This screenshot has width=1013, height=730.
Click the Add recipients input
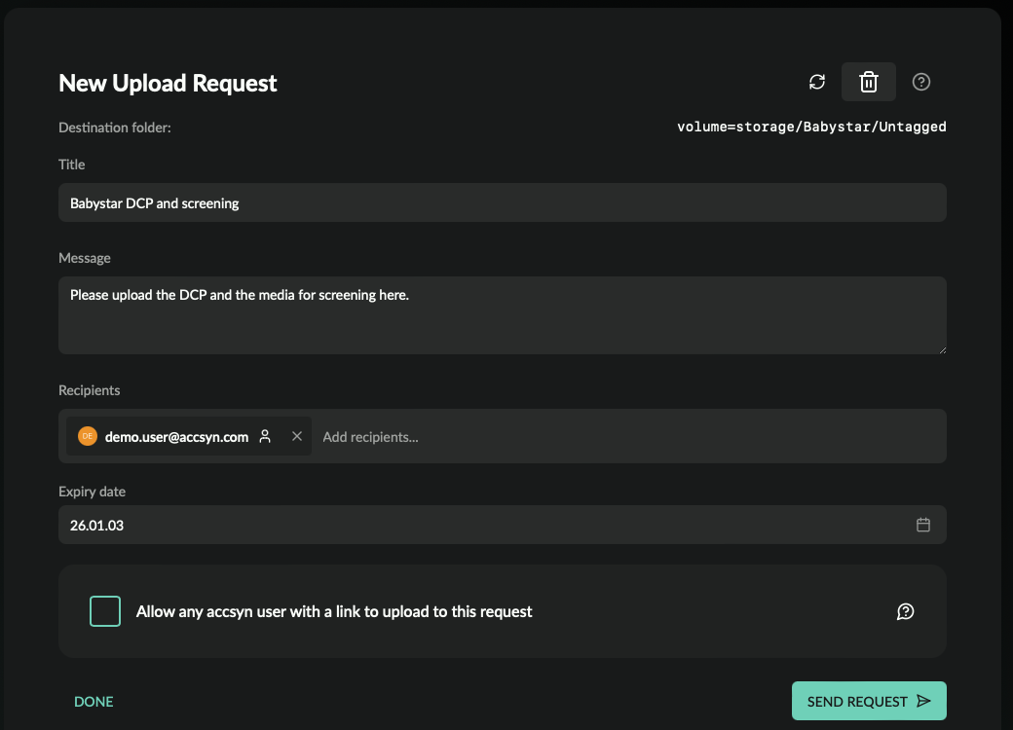click(x=630, y=437)
